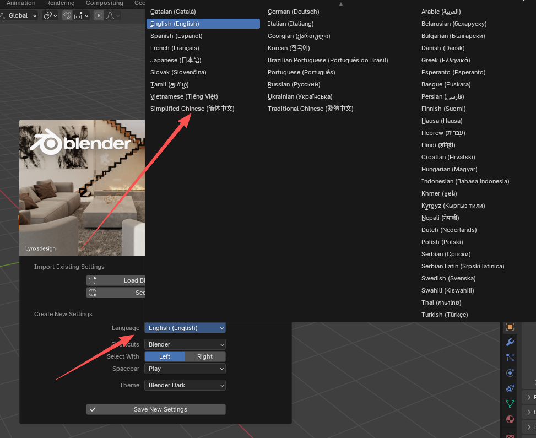Image resolution: width=536 pixels, height=438 pixels.
Task: Open the Global transform orientation dropdown
Action: coord(19,15)
